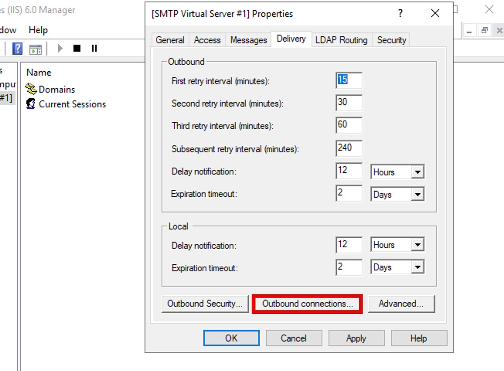The height and width of the screenshot is (371, 504).
Task: Open Local Expiration timeout Days dropdown
Action: [397, 267]
